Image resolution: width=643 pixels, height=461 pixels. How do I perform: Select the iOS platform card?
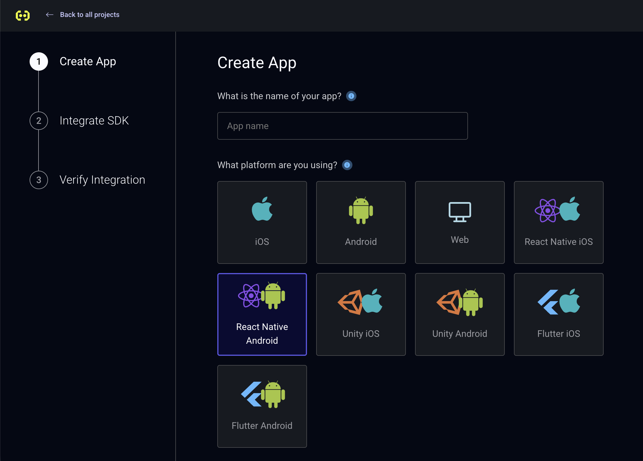(262, 222)
